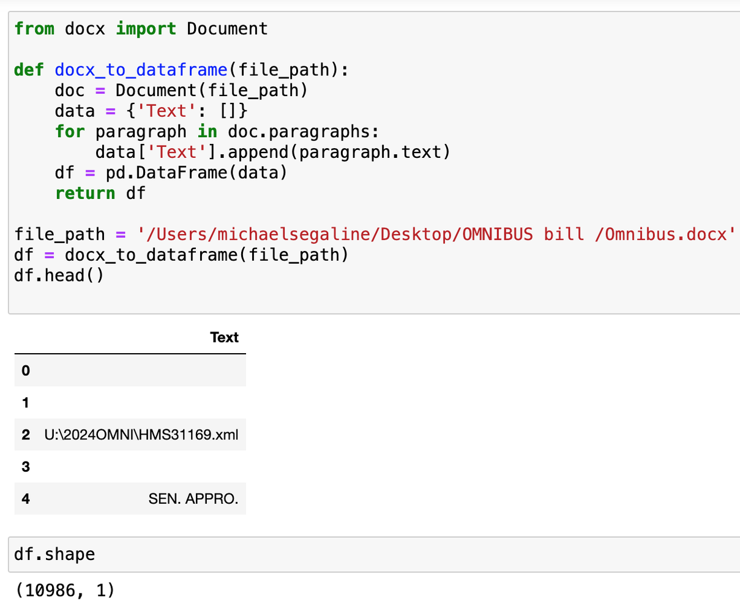
Task: Click the 'return df' statement
Action: coord(100,193)
